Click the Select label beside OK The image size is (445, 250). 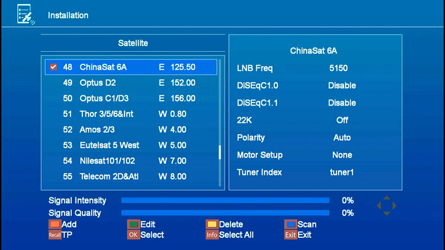tap(152, 235)
